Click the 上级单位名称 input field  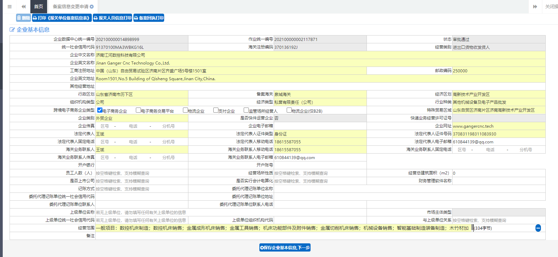point(231,212)
